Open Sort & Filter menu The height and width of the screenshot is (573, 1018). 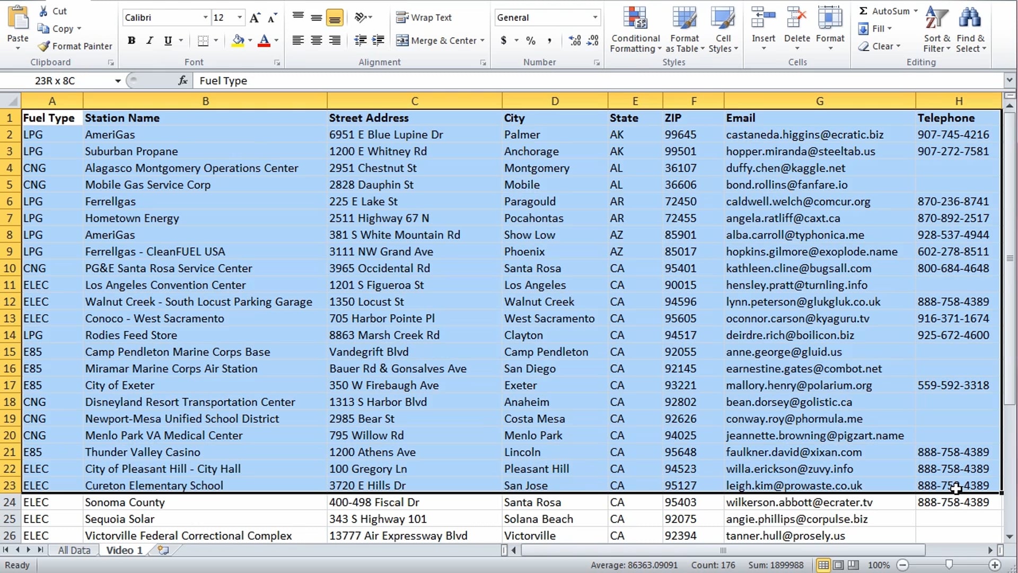[x=937, y=30]
